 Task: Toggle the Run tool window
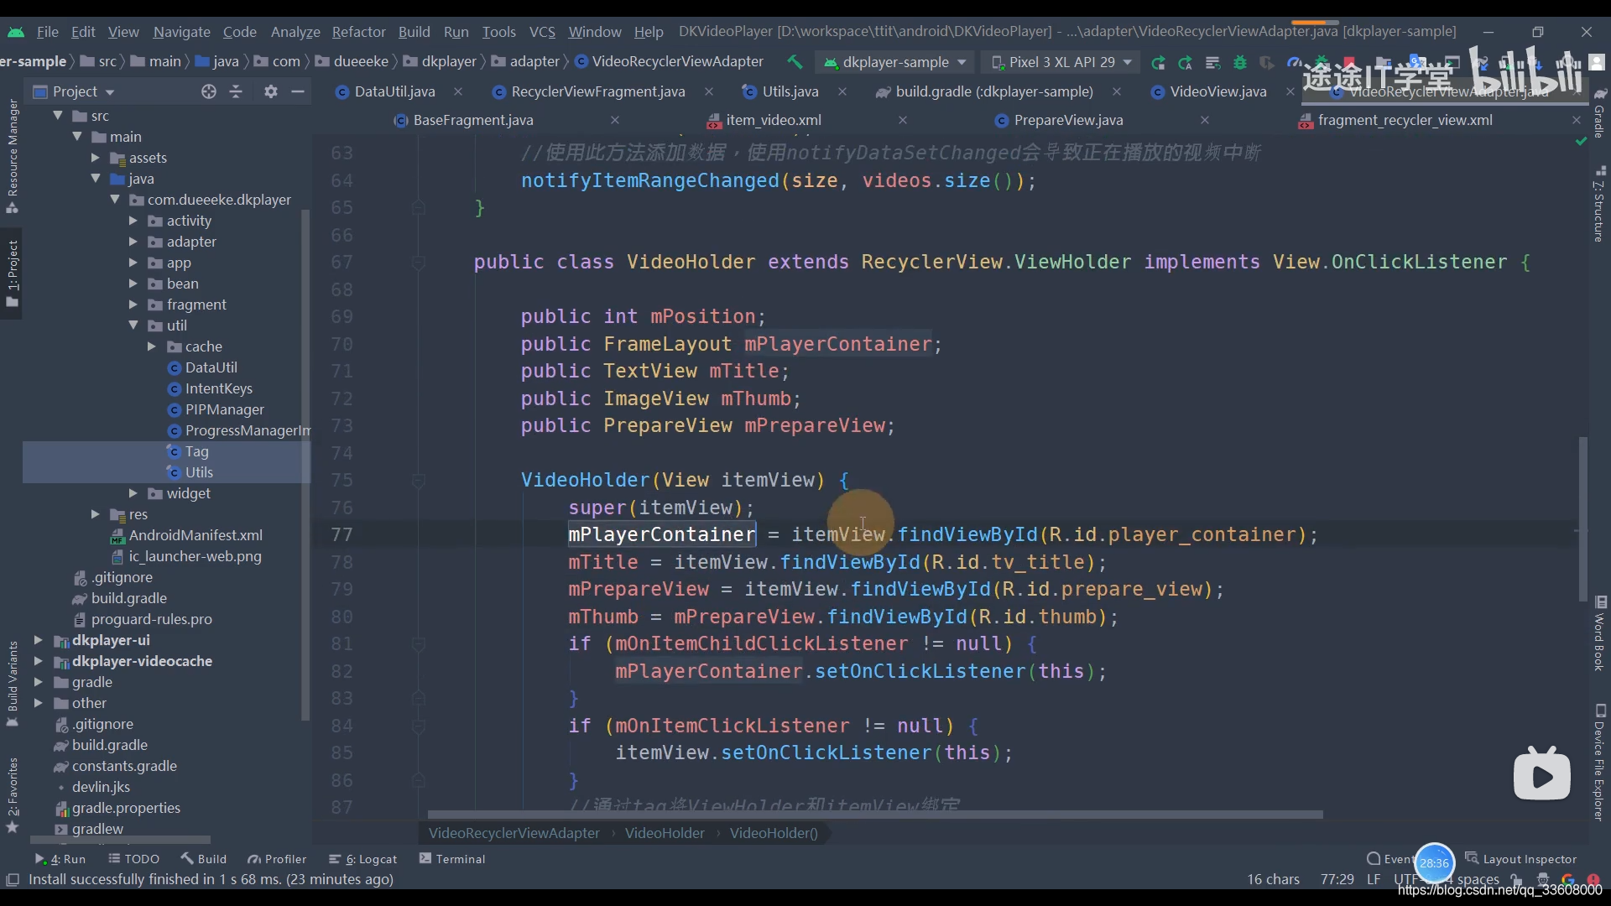[60, 859]
